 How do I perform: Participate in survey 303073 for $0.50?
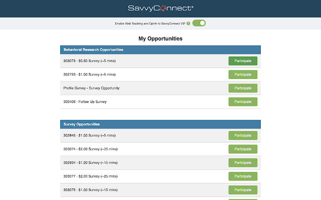pos(243,61)
